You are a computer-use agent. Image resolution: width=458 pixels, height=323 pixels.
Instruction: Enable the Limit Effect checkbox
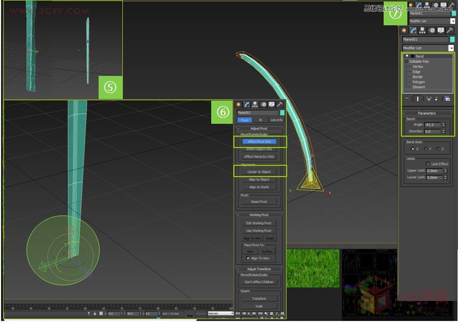click(428, 164)
